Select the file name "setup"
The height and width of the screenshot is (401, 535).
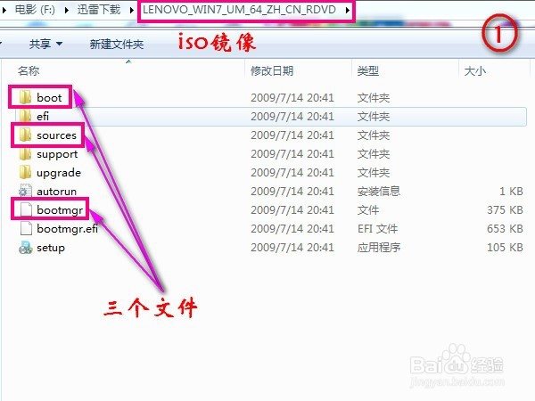51,248
